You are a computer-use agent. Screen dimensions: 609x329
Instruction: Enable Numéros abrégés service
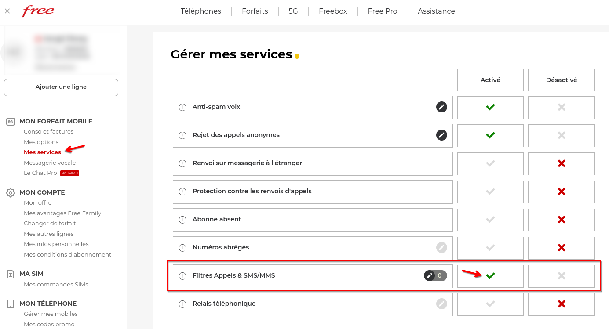pyautogui.click(x=490, y=248)
